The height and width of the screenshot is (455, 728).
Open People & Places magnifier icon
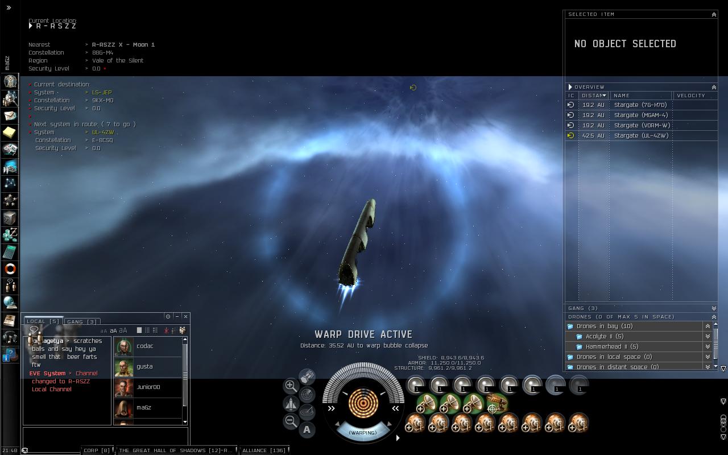(10, 98)
